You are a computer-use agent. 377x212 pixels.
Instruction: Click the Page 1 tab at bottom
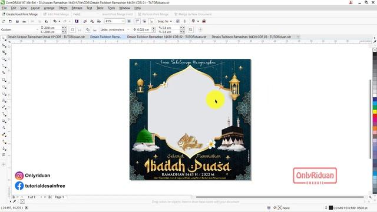[x=59, y=197]
